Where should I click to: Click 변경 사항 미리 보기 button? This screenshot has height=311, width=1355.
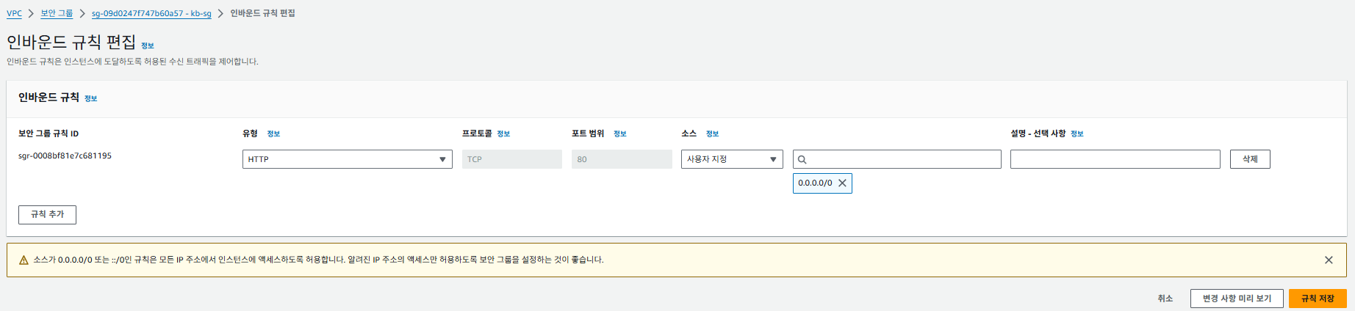click(x=1237, y=299)
